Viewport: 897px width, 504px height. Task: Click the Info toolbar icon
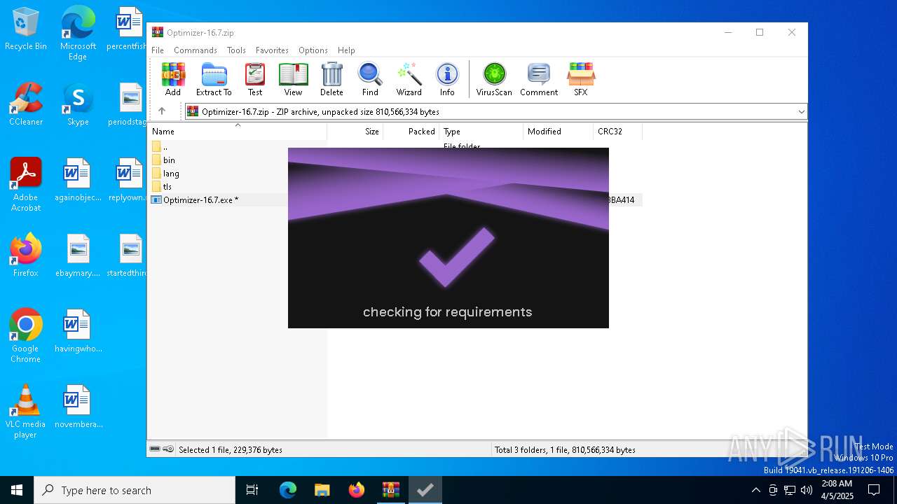447,79
